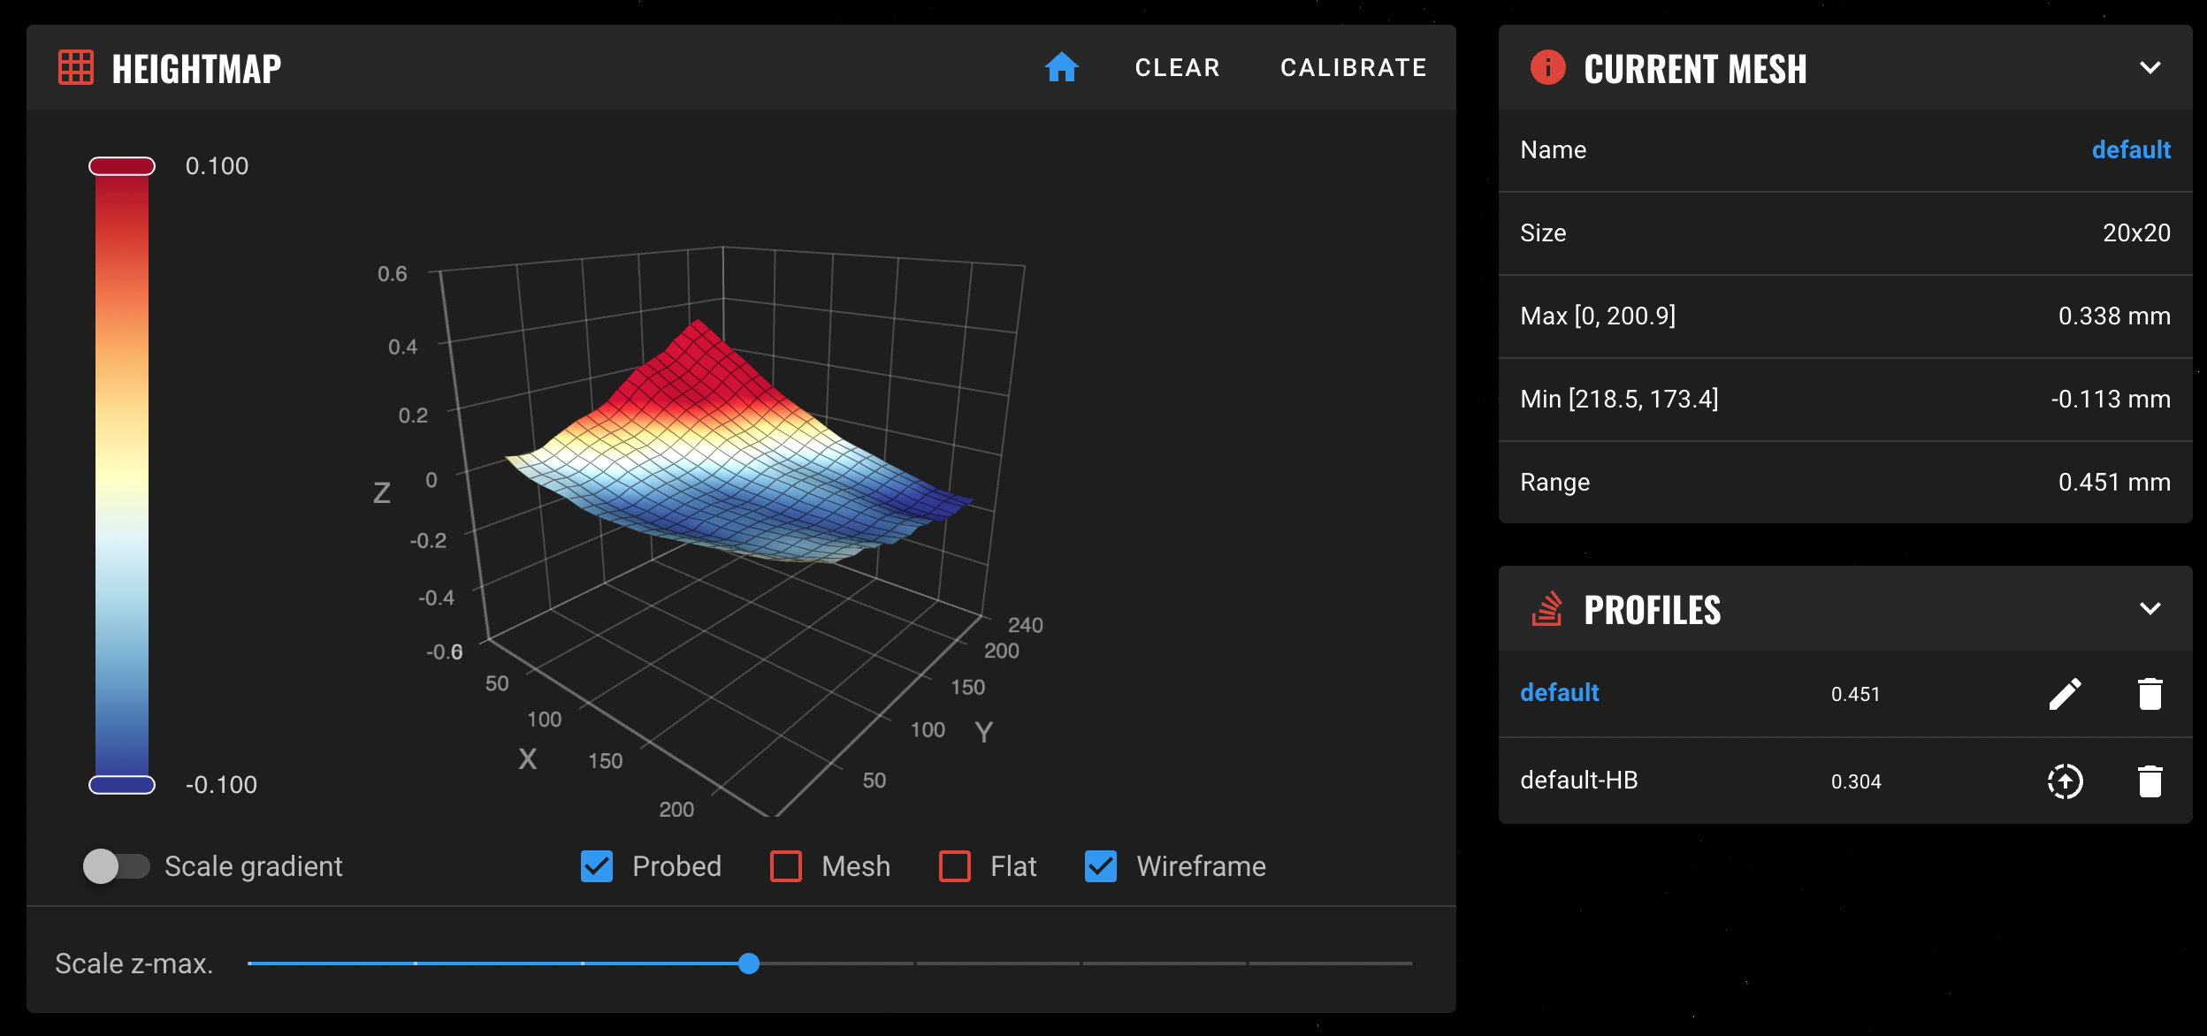Click the 0.451 range of default profile
Viewport: 2207px width, 1036px height.
[x=1856, y=695]
